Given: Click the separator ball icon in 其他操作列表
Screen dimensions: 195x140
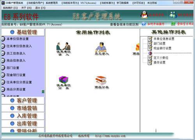Looking at the screenshot, I should (x=150, y=53).
